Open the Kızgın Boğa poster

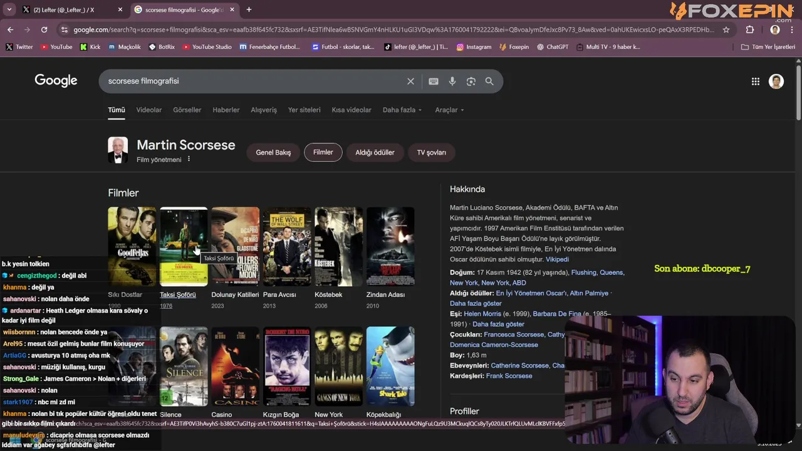click(x=287, y=366)
